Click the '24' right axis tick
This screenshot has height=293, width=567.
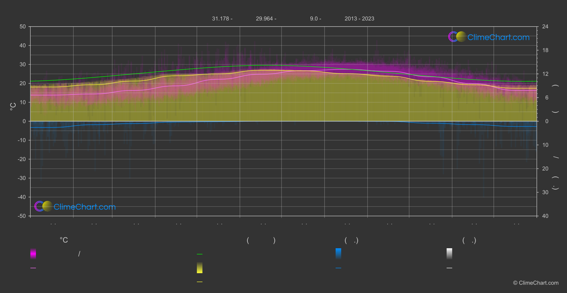pyautogui.click(x=545, y=27)
